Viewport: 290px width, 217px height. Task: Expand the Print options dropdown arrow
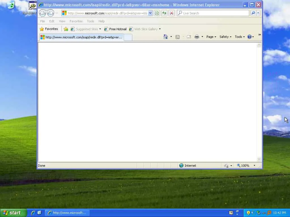coord(202,37)
